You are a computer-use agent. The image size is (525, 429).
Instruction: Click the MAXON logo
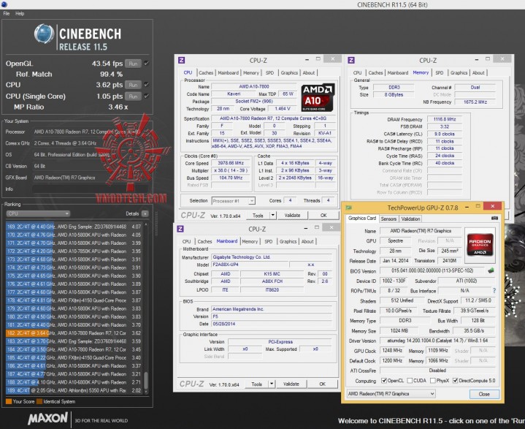(48, 418)
